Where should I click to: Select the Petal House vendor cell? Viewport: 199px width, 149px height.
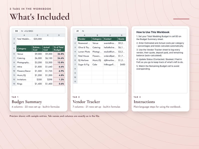coord(84,56)
